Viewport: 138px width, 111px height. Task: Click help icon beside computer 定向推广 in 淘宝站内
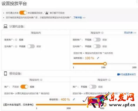[16, 46]
